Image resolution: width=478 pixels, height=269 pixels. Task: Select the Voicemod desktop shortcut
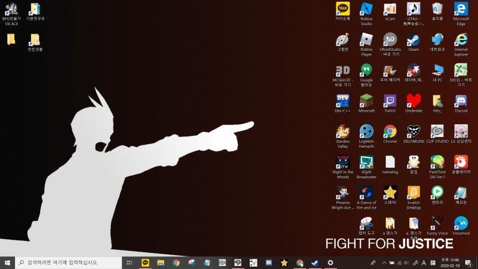461,226
